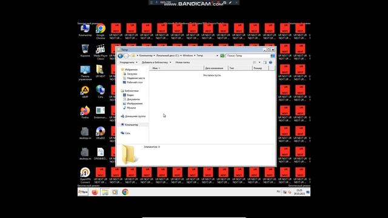Screen dimensions: 388x218
Task: Expand the address bar history dropdown arrow
Action: pos(217,56)
